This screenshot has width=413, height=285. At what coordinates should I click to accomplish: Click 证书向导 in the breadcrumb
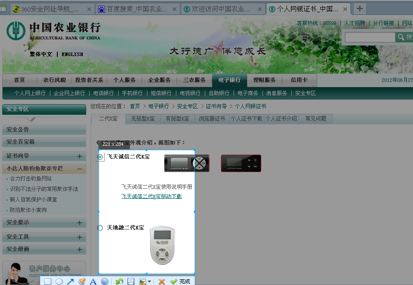(x=216, y=106)
